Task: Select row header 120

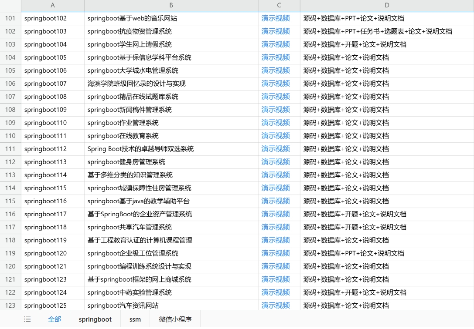Action: [x=10, y=266]
